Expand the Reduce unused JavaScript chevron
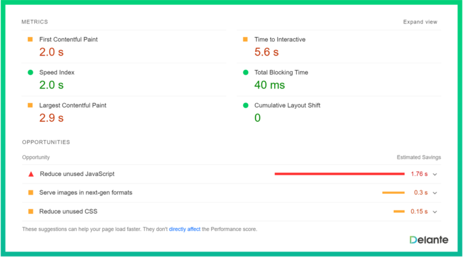The height and width of the screenshot is (257, 463). 435,174
